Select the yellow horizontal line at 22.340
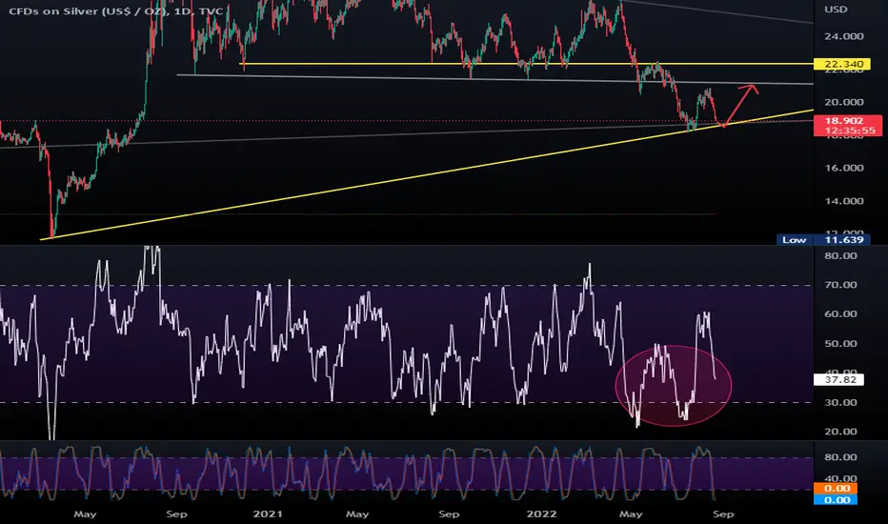The height and width of the screenshot is (524, 888). [527, 64]
